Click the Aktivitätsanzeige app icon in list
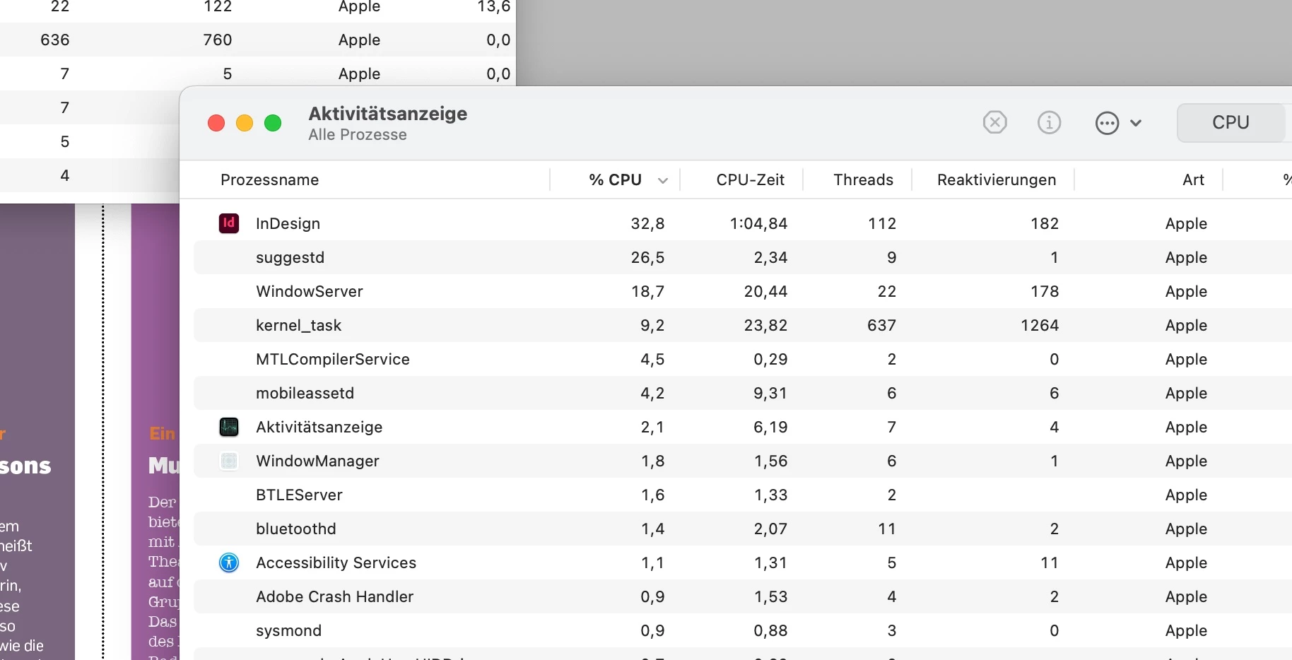This screenshot has width=1292, height=660. [229, 427]
